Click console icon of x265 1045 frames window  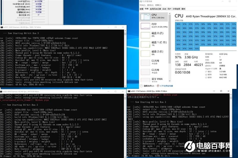[1, 27]
